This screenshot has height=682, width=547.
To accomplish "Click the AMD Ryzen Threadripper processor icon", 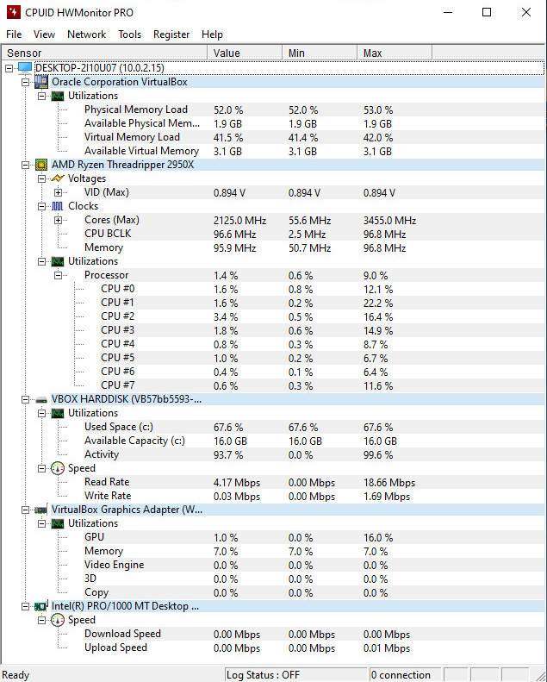I will (x=40, y=165).
